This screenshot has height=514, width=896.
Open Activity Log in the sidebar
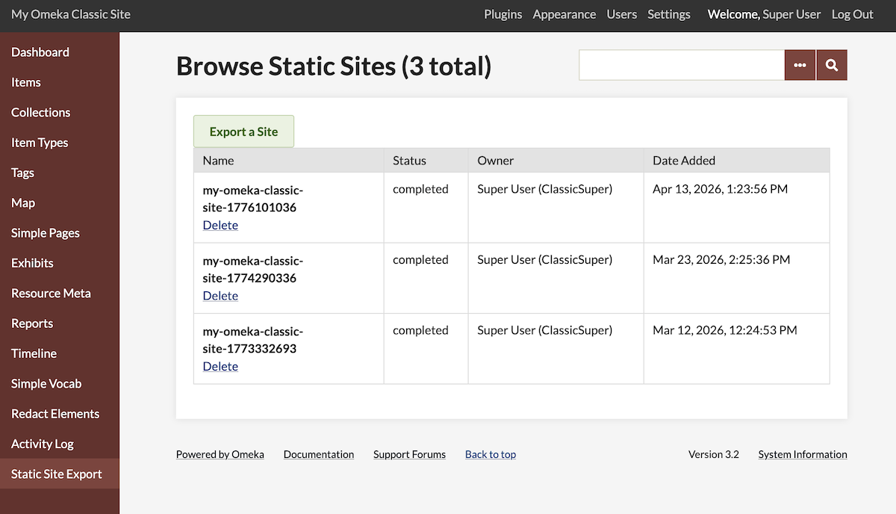60,444
